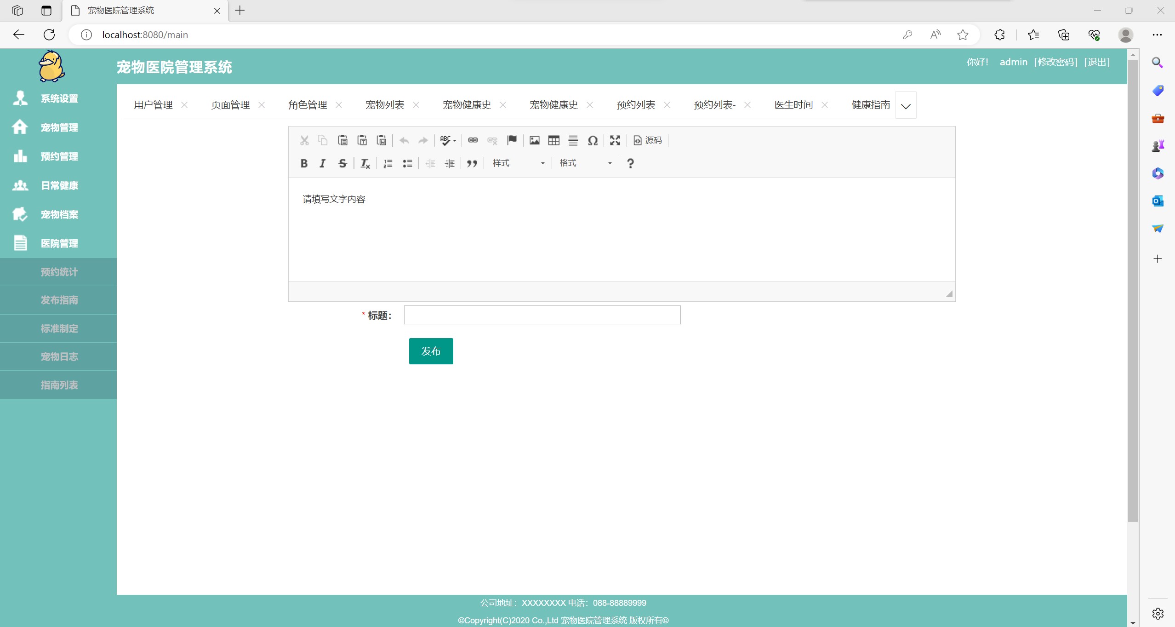Image resolution: width=1175 pixels, height=627 pixels.
Task: Toggle bold formatting
Action: click(304, 163)
